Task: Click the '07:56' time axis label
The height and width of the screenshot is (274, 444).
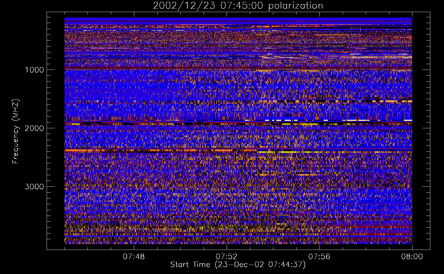Action: point(319,257)
